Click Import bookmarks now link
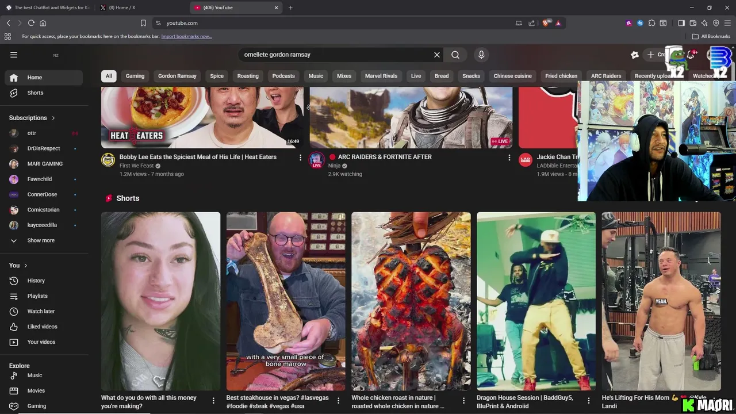Image resolution: width=736 pixels, height=414 pixels. [x=186, y=36]
